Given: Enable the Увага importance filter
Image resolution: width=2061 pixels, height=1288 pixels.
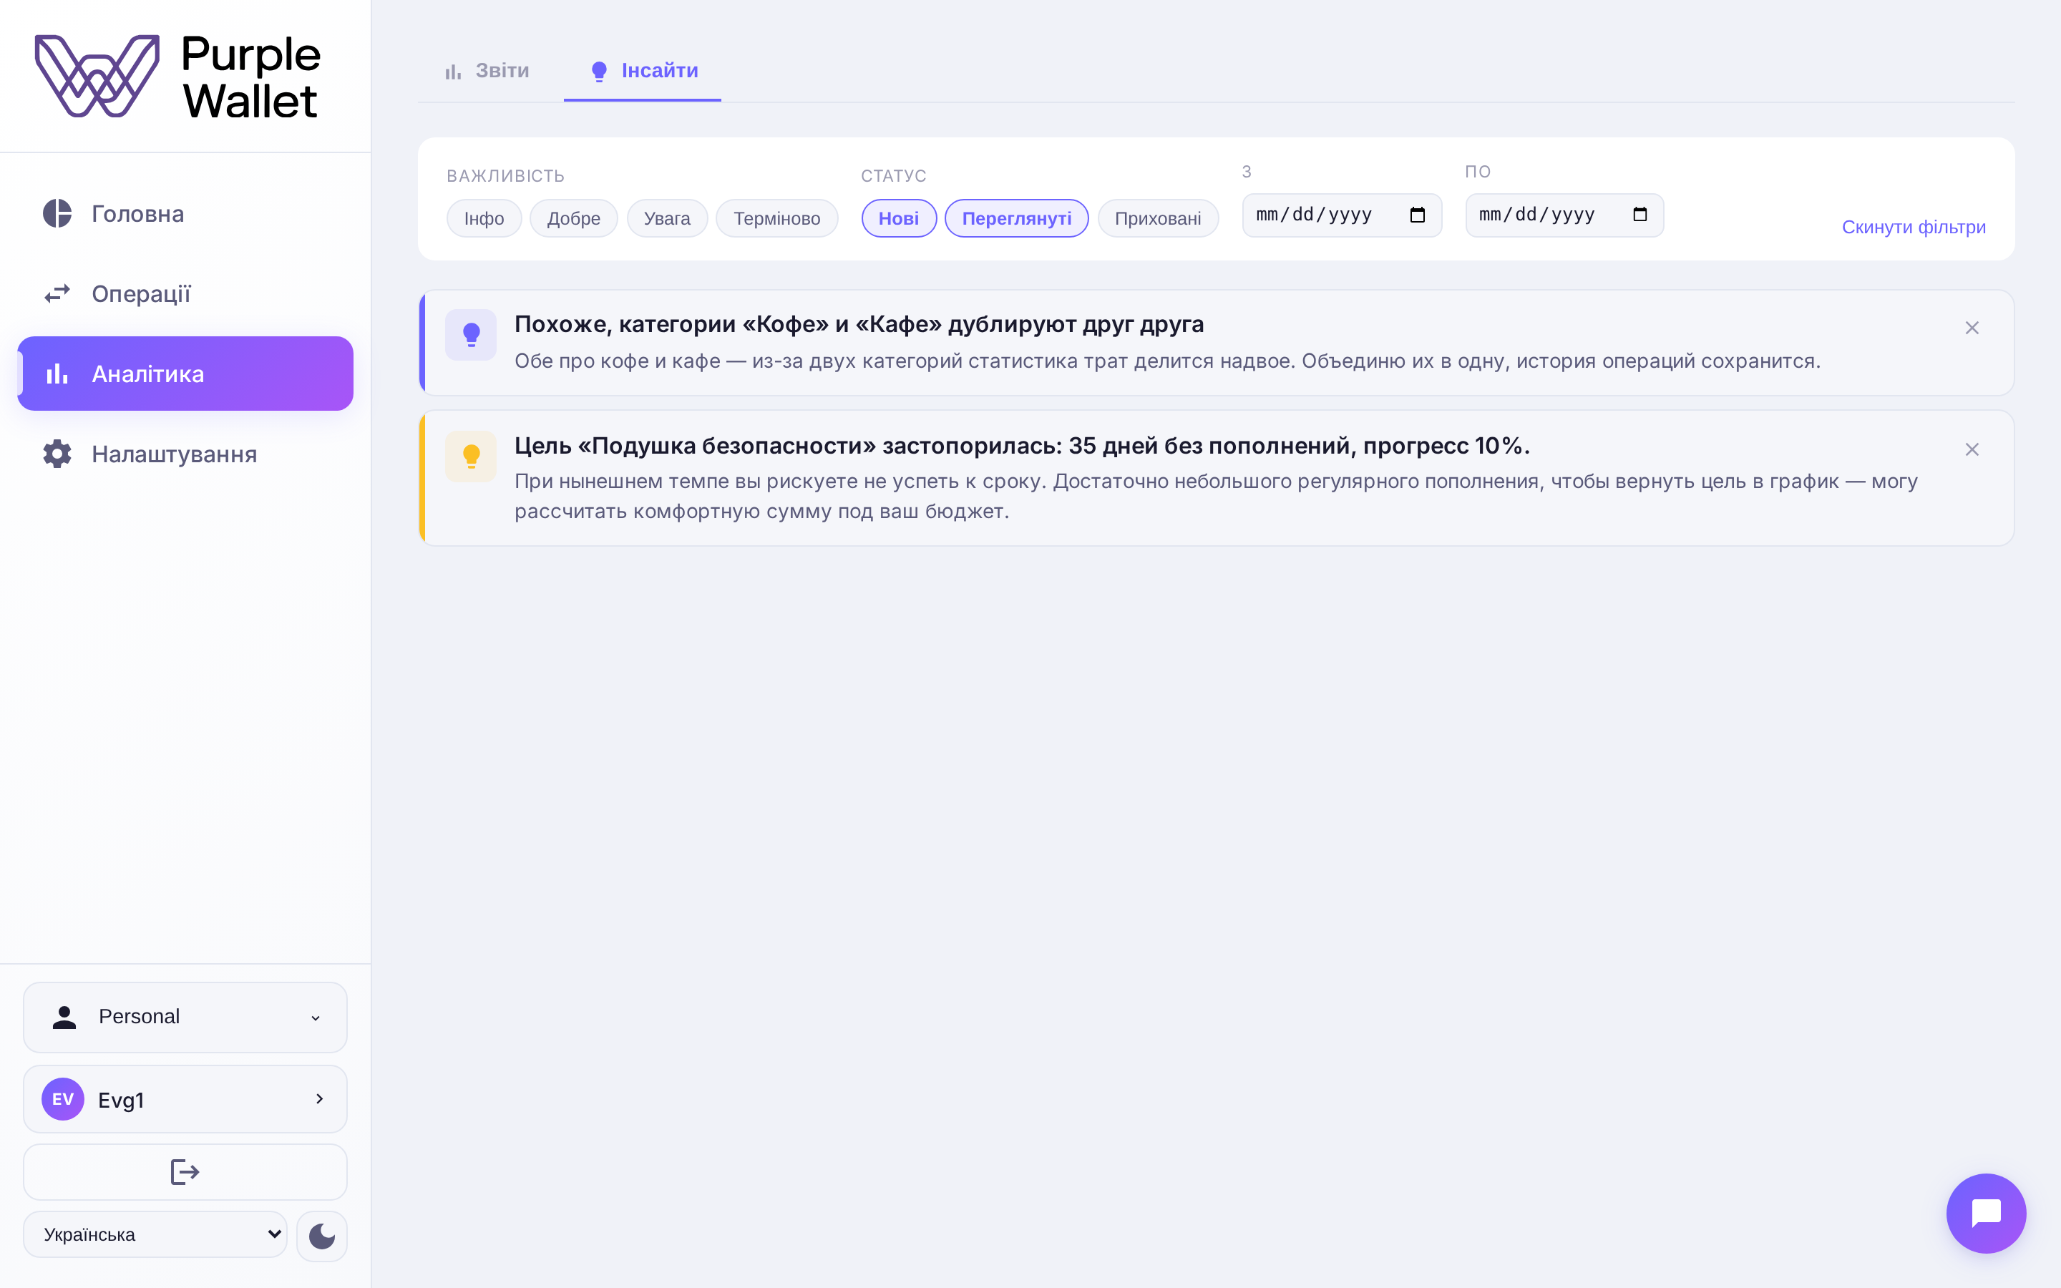Looking at the screenshot, I should 667,218.
